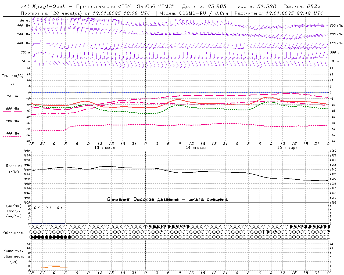Click the 15 января date label

(287, 148)
